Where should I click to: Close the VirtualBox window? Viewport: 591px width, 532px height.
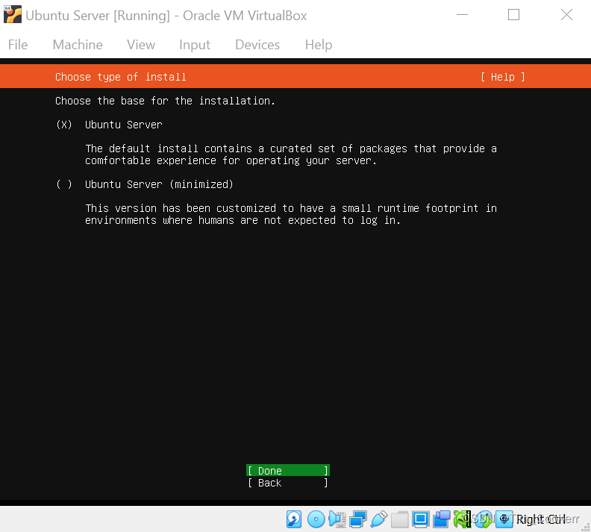[x=566, y=15]
